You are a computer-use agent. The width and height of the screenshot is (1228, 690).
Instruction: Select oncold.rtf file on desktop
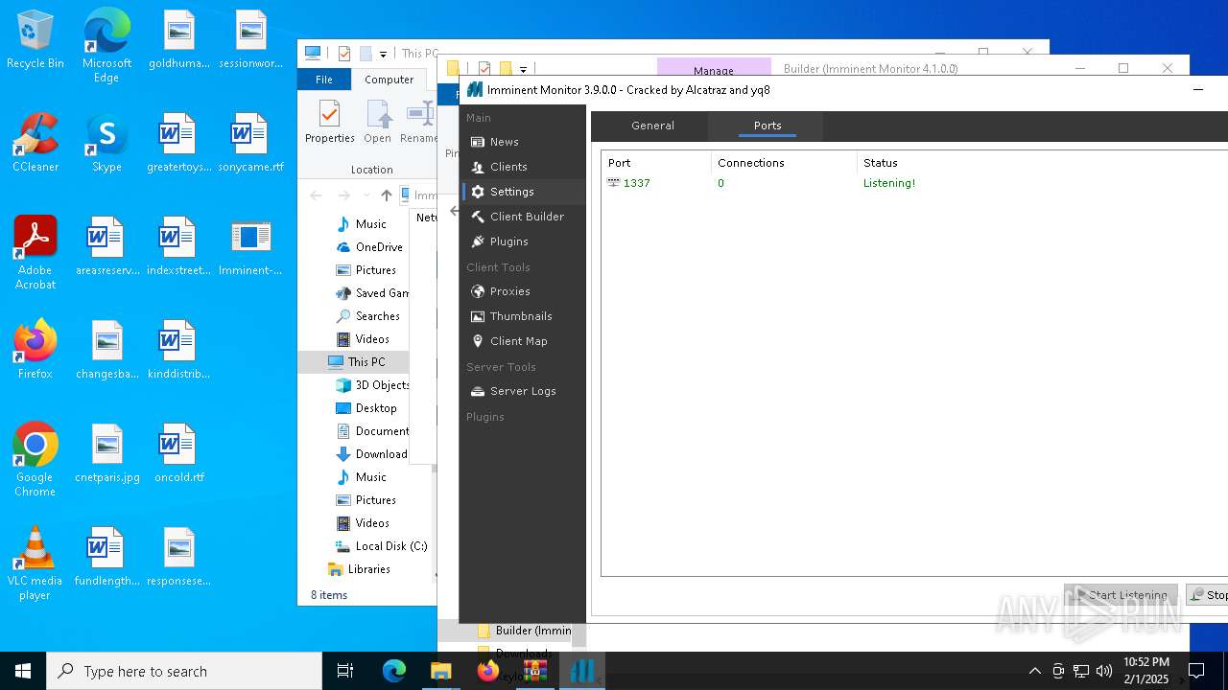179,453
